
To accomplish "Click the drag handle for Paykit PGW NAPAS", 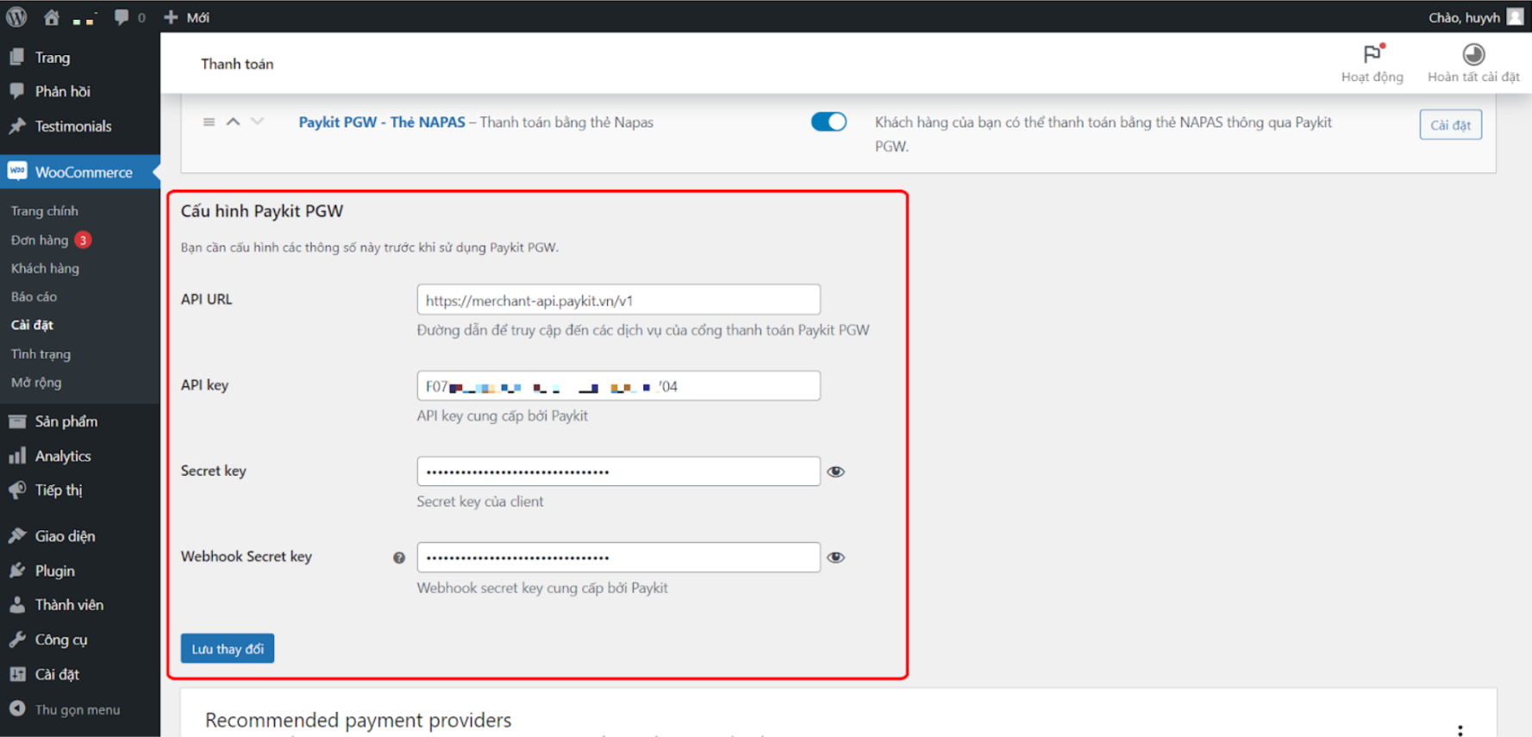I will pos(209,122).
